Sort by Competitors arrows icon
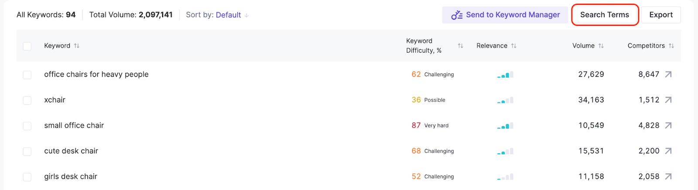Screen dimensions: 698x190 coord(671,46)
